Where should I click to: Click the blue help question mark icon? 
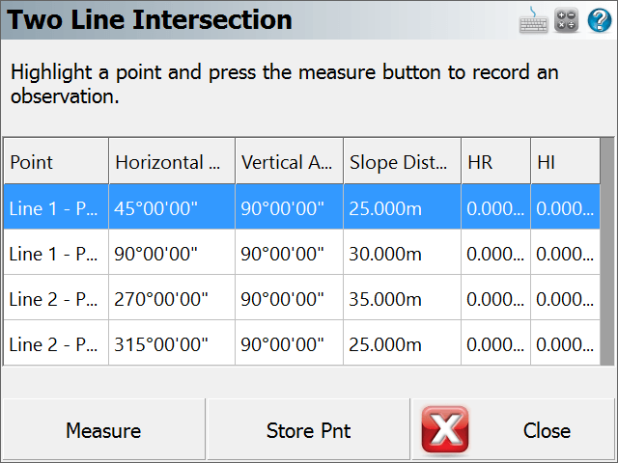click(600, 20)
